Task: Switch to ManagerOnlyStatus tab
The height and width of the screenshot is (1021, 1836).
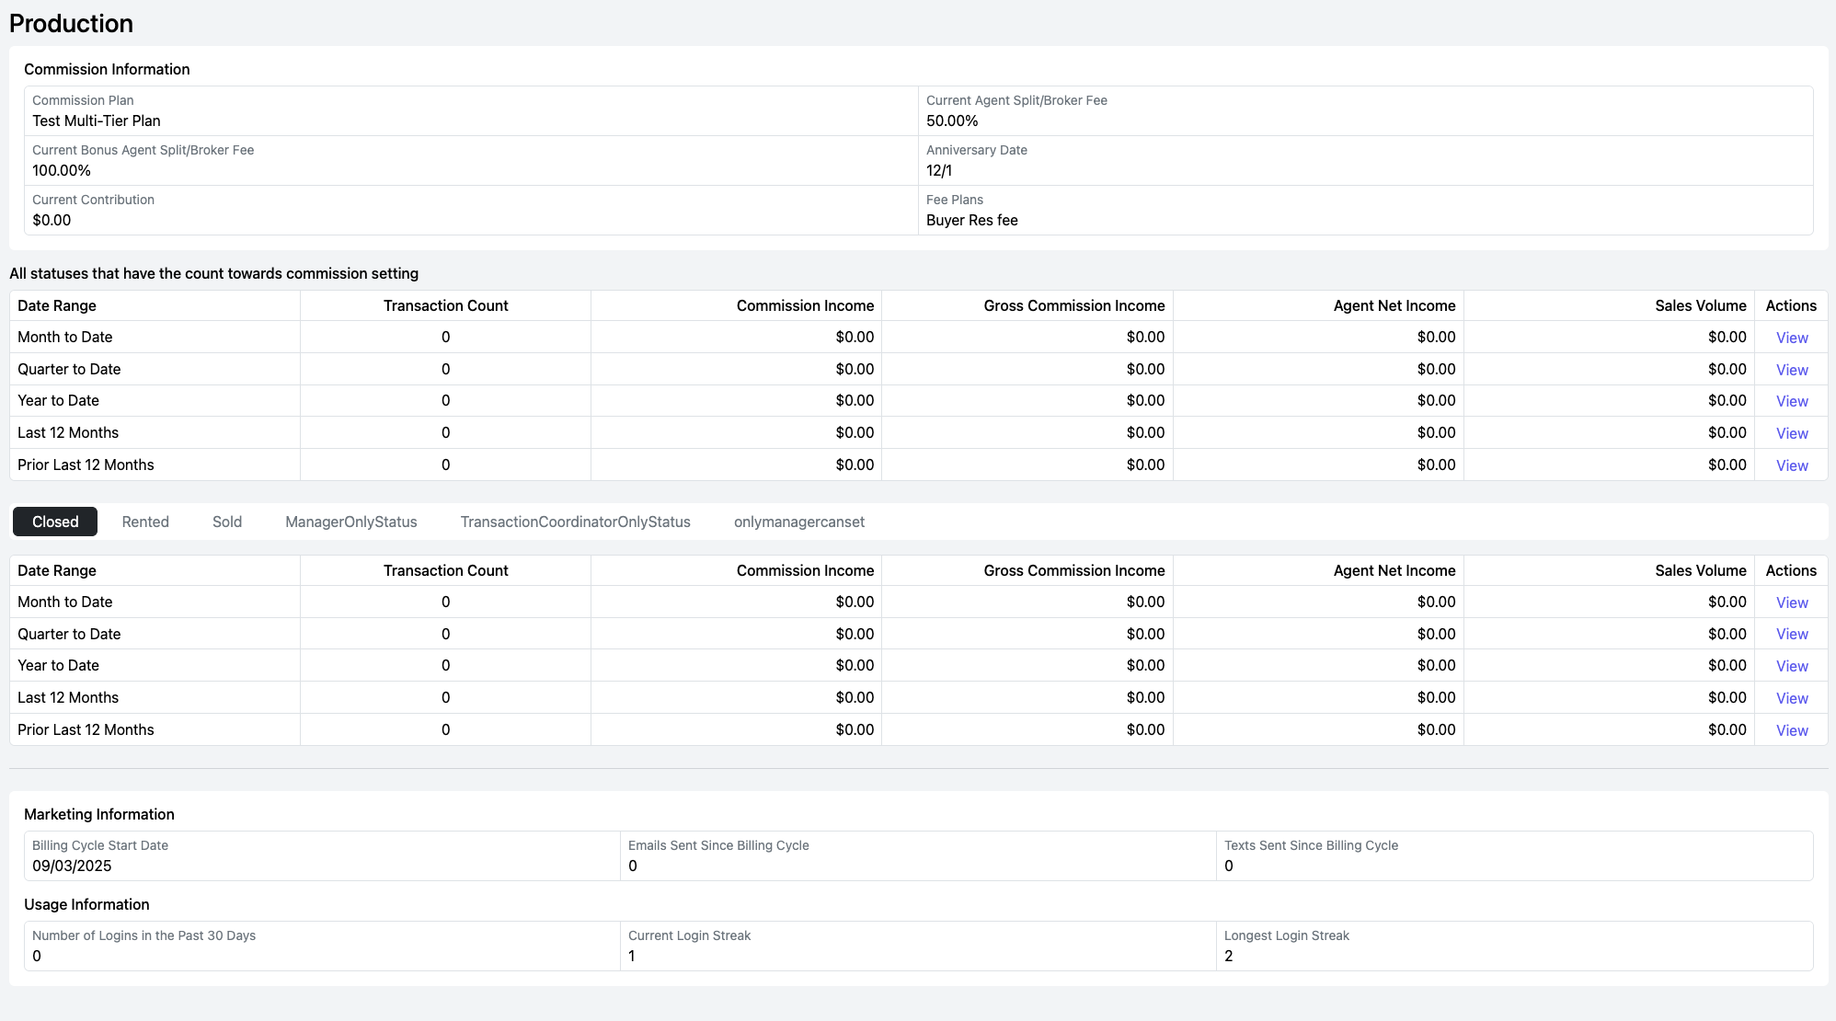Action: point(350,522)
